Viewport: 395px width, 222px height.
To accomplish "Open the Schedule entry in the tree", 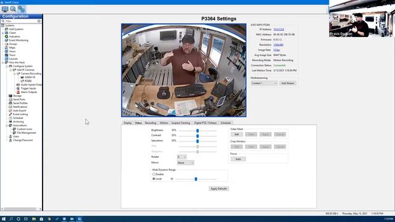I will [x=18, y=118].
